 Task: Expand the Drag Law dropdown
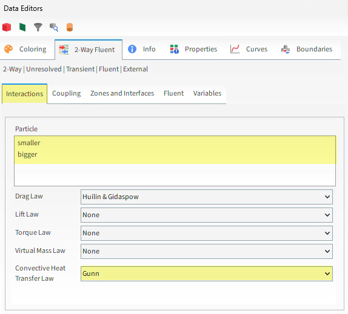click(x=207, y=197)
